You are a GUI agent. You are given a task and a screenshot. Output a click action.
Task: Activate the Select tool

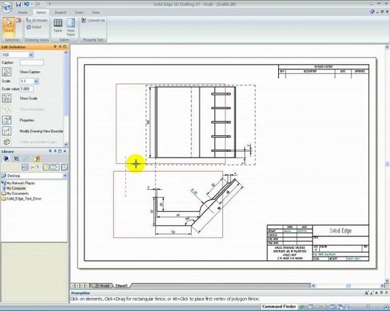click(9, 26)
